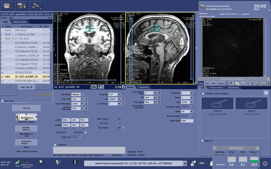
Task: Click the disk space 72% status icon
Action: pos(17,162)
